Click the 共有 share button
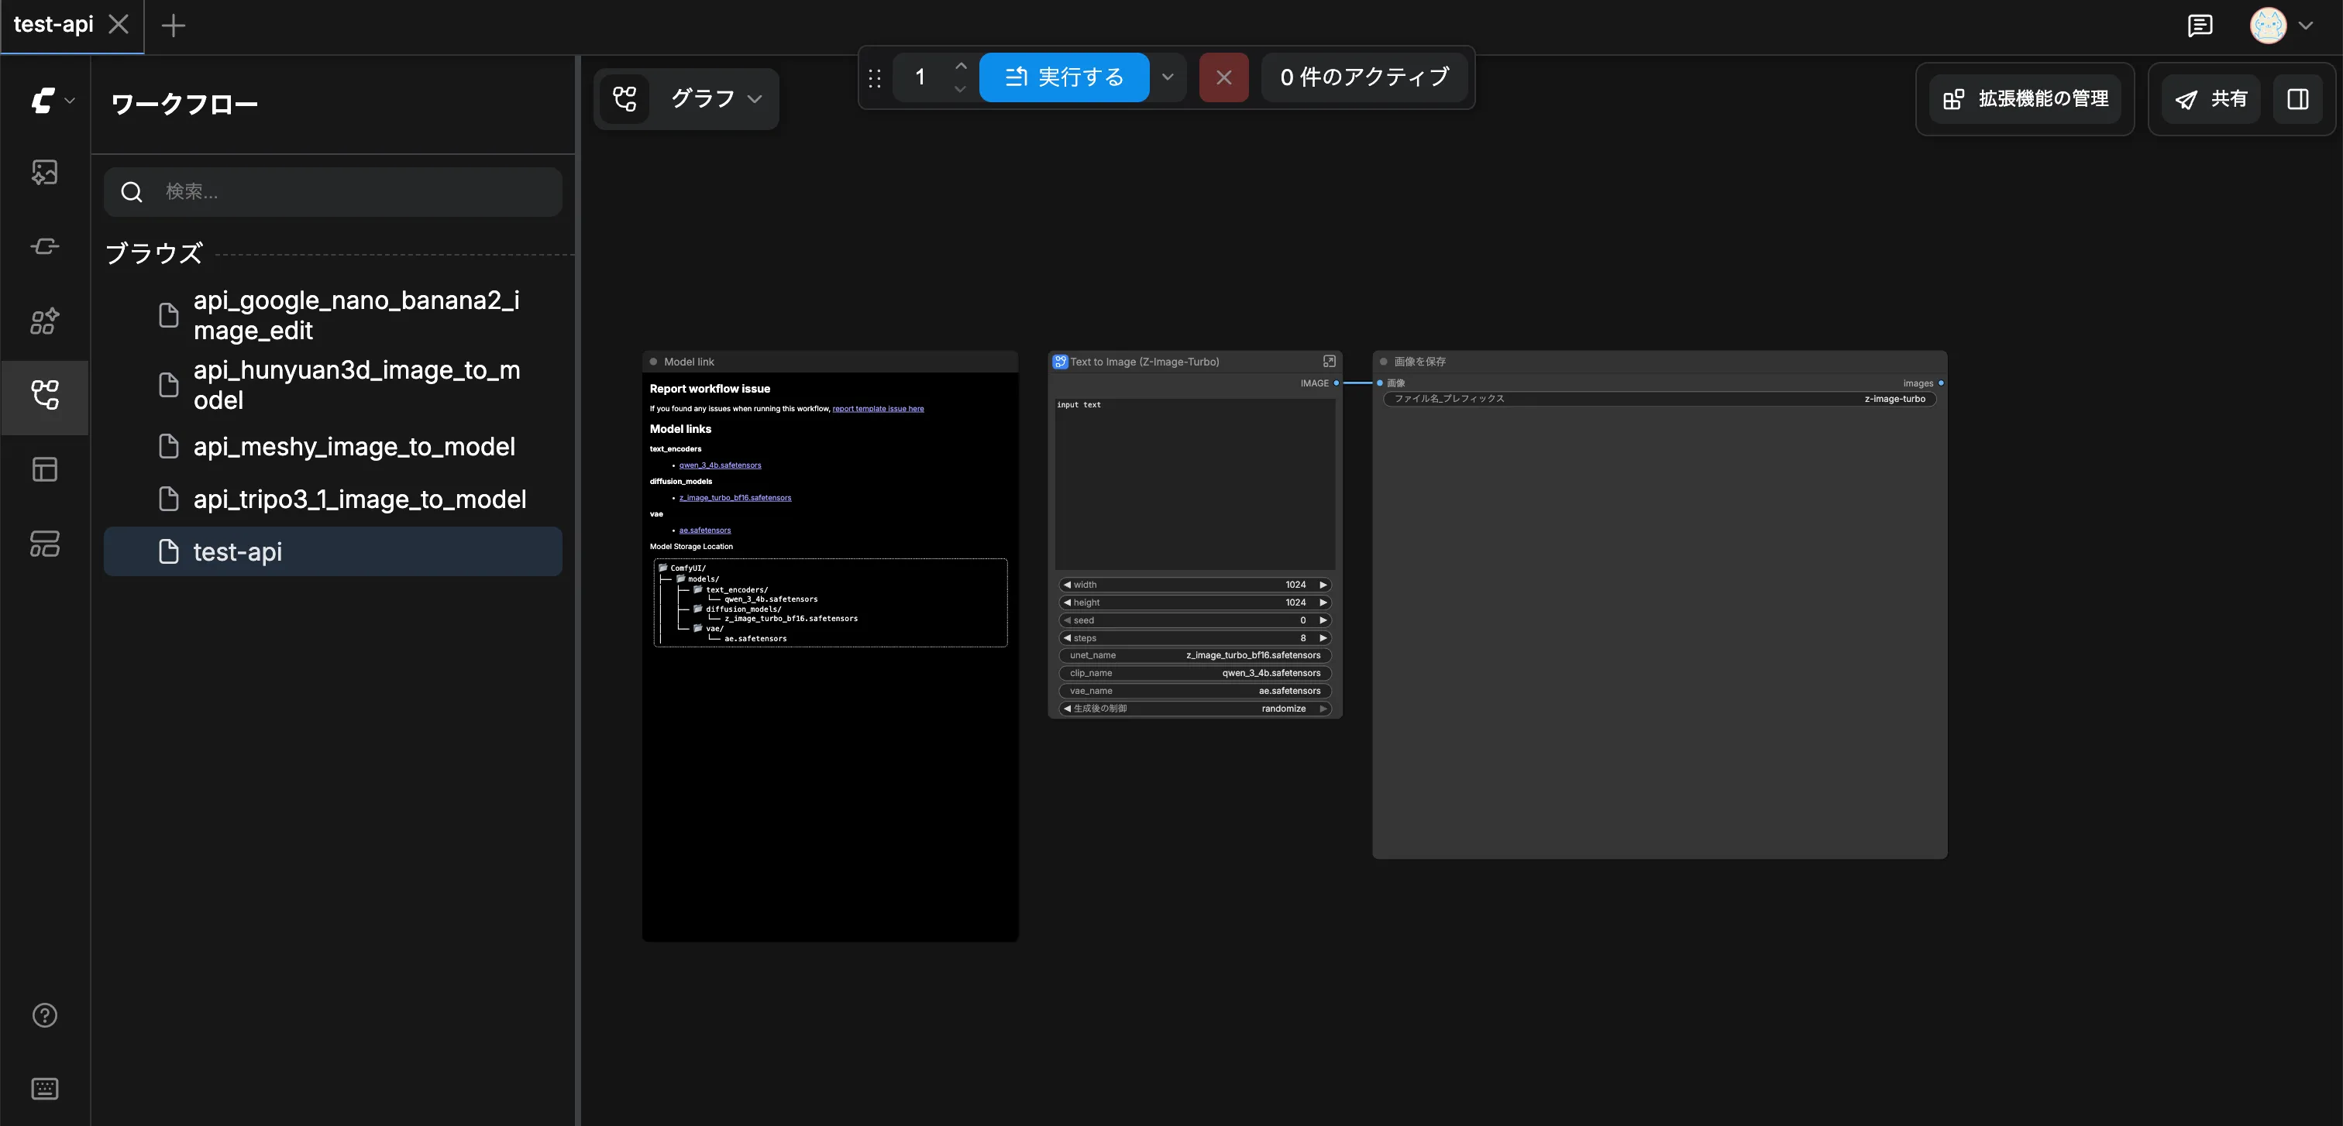This screenshot has width=2343, height=1126. [x=2211, y=99]
